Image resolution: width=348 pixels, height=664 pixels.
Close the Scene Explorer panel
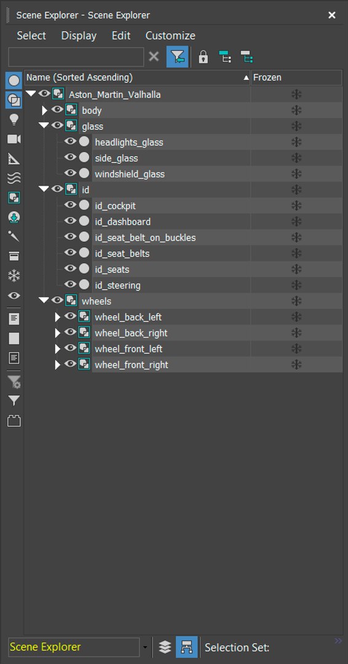tap(332, 15)
